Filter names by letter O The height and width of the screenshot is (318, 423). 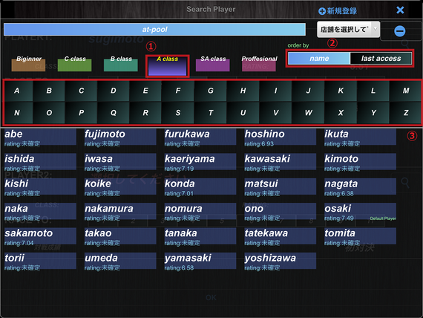(x=49, y=113)
